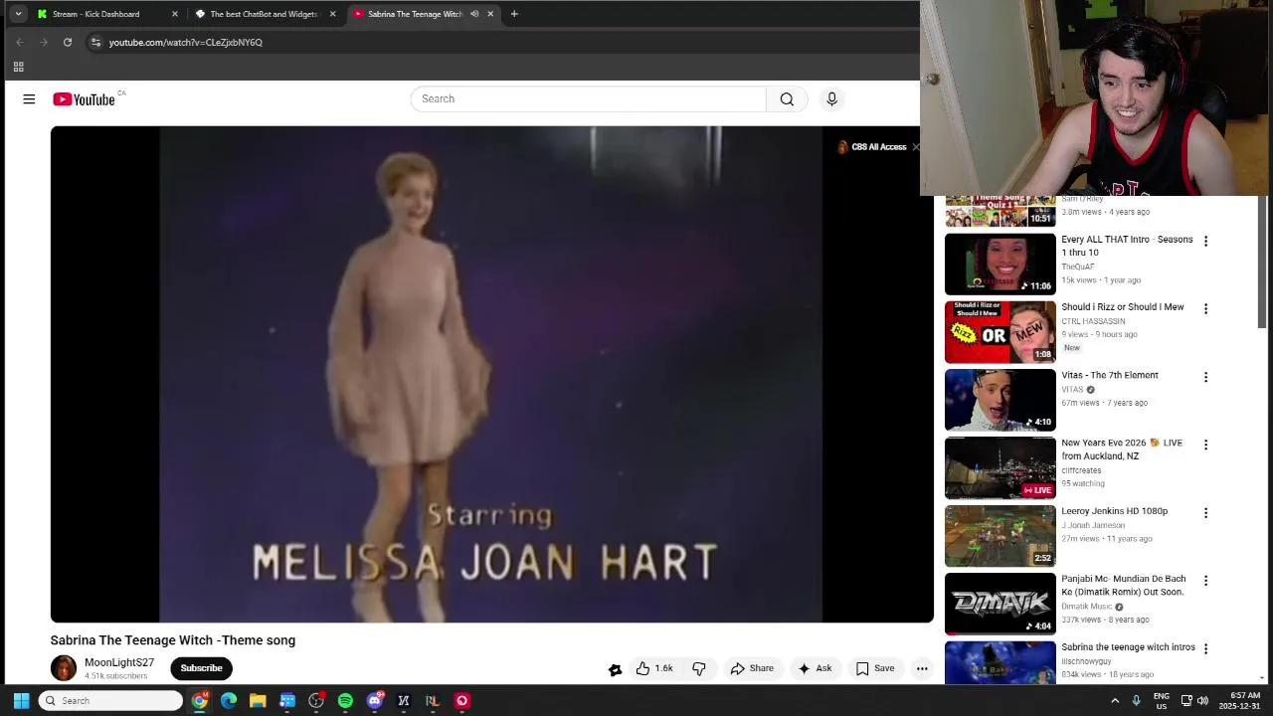
Task: Open MoonLightS27 channel name link
Action: pyautogui.click(x=119, y=662)
